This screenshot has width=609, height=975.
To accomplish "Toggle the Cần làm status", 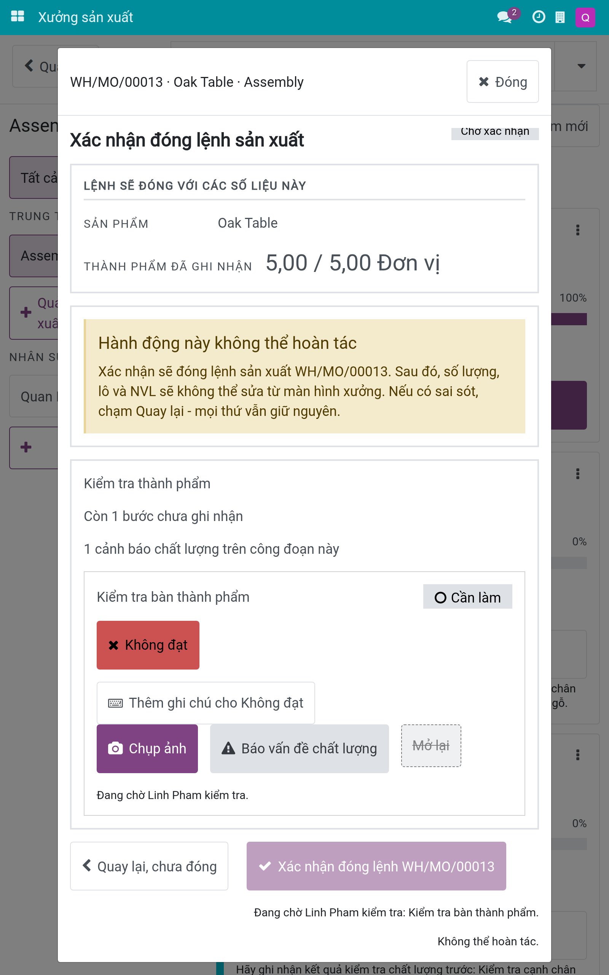I will [x=467, y=597].
